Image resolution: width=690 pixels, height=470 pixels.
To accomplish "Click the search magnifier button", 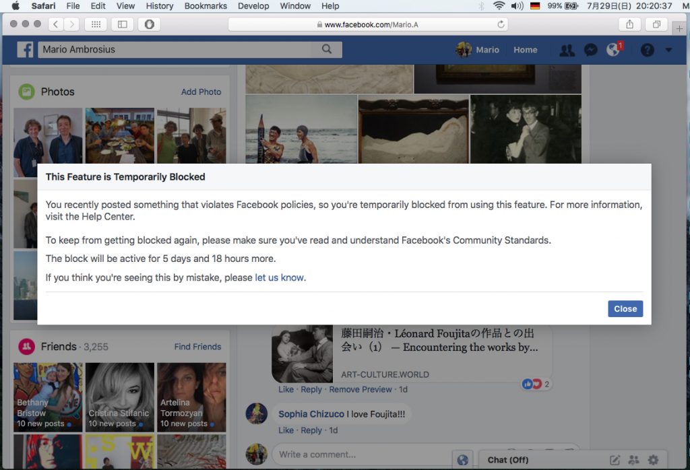I will tap(327, 49).
